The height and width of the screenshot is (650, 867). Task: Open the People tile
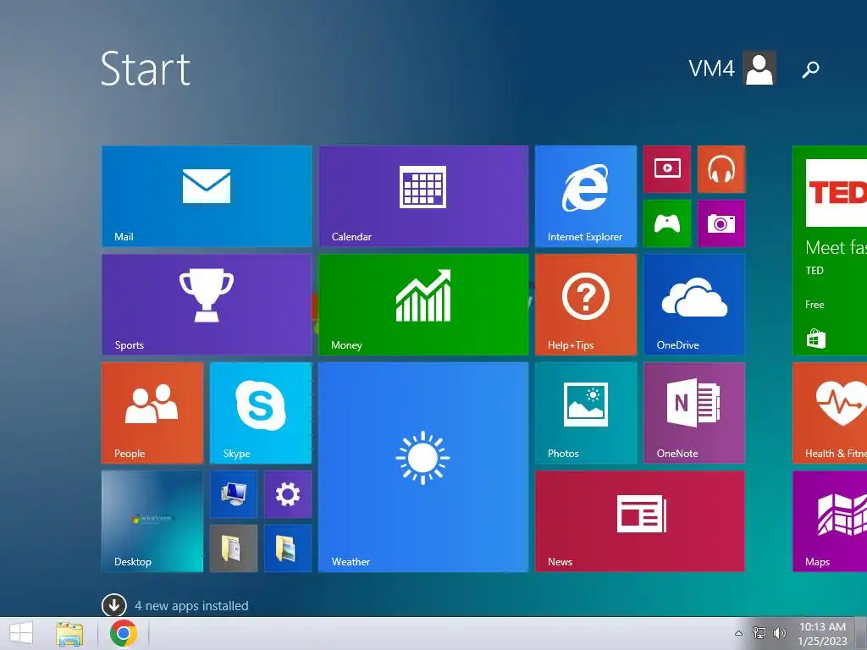pyautogui.click(x=152, y=413)
